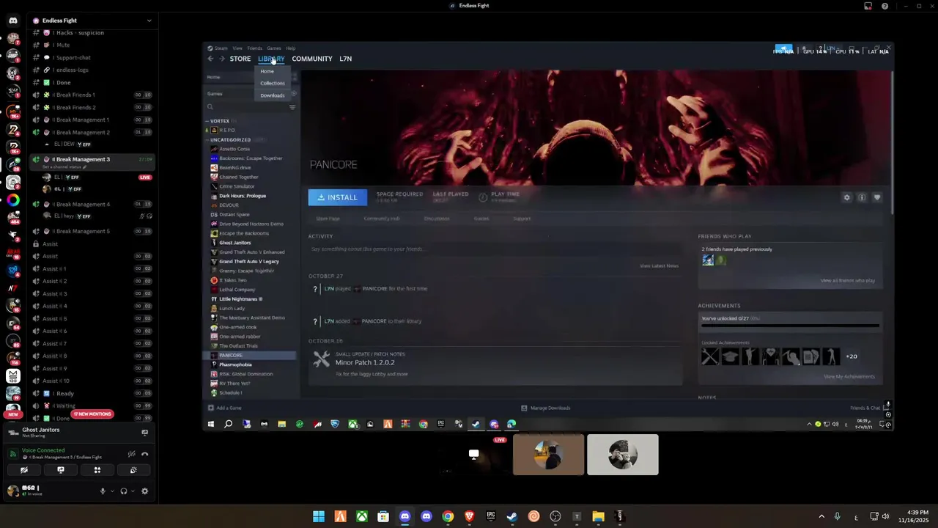Open Discord headphone output options arrow

click(x=133, y=491)
